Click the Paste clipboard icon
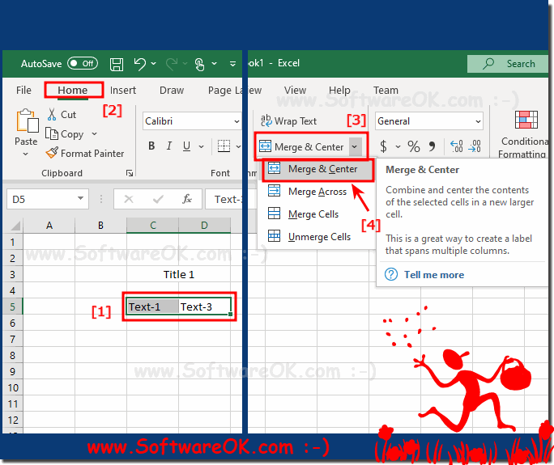Image resolution: width=554 pixels, height=465 pixels. 27,121
